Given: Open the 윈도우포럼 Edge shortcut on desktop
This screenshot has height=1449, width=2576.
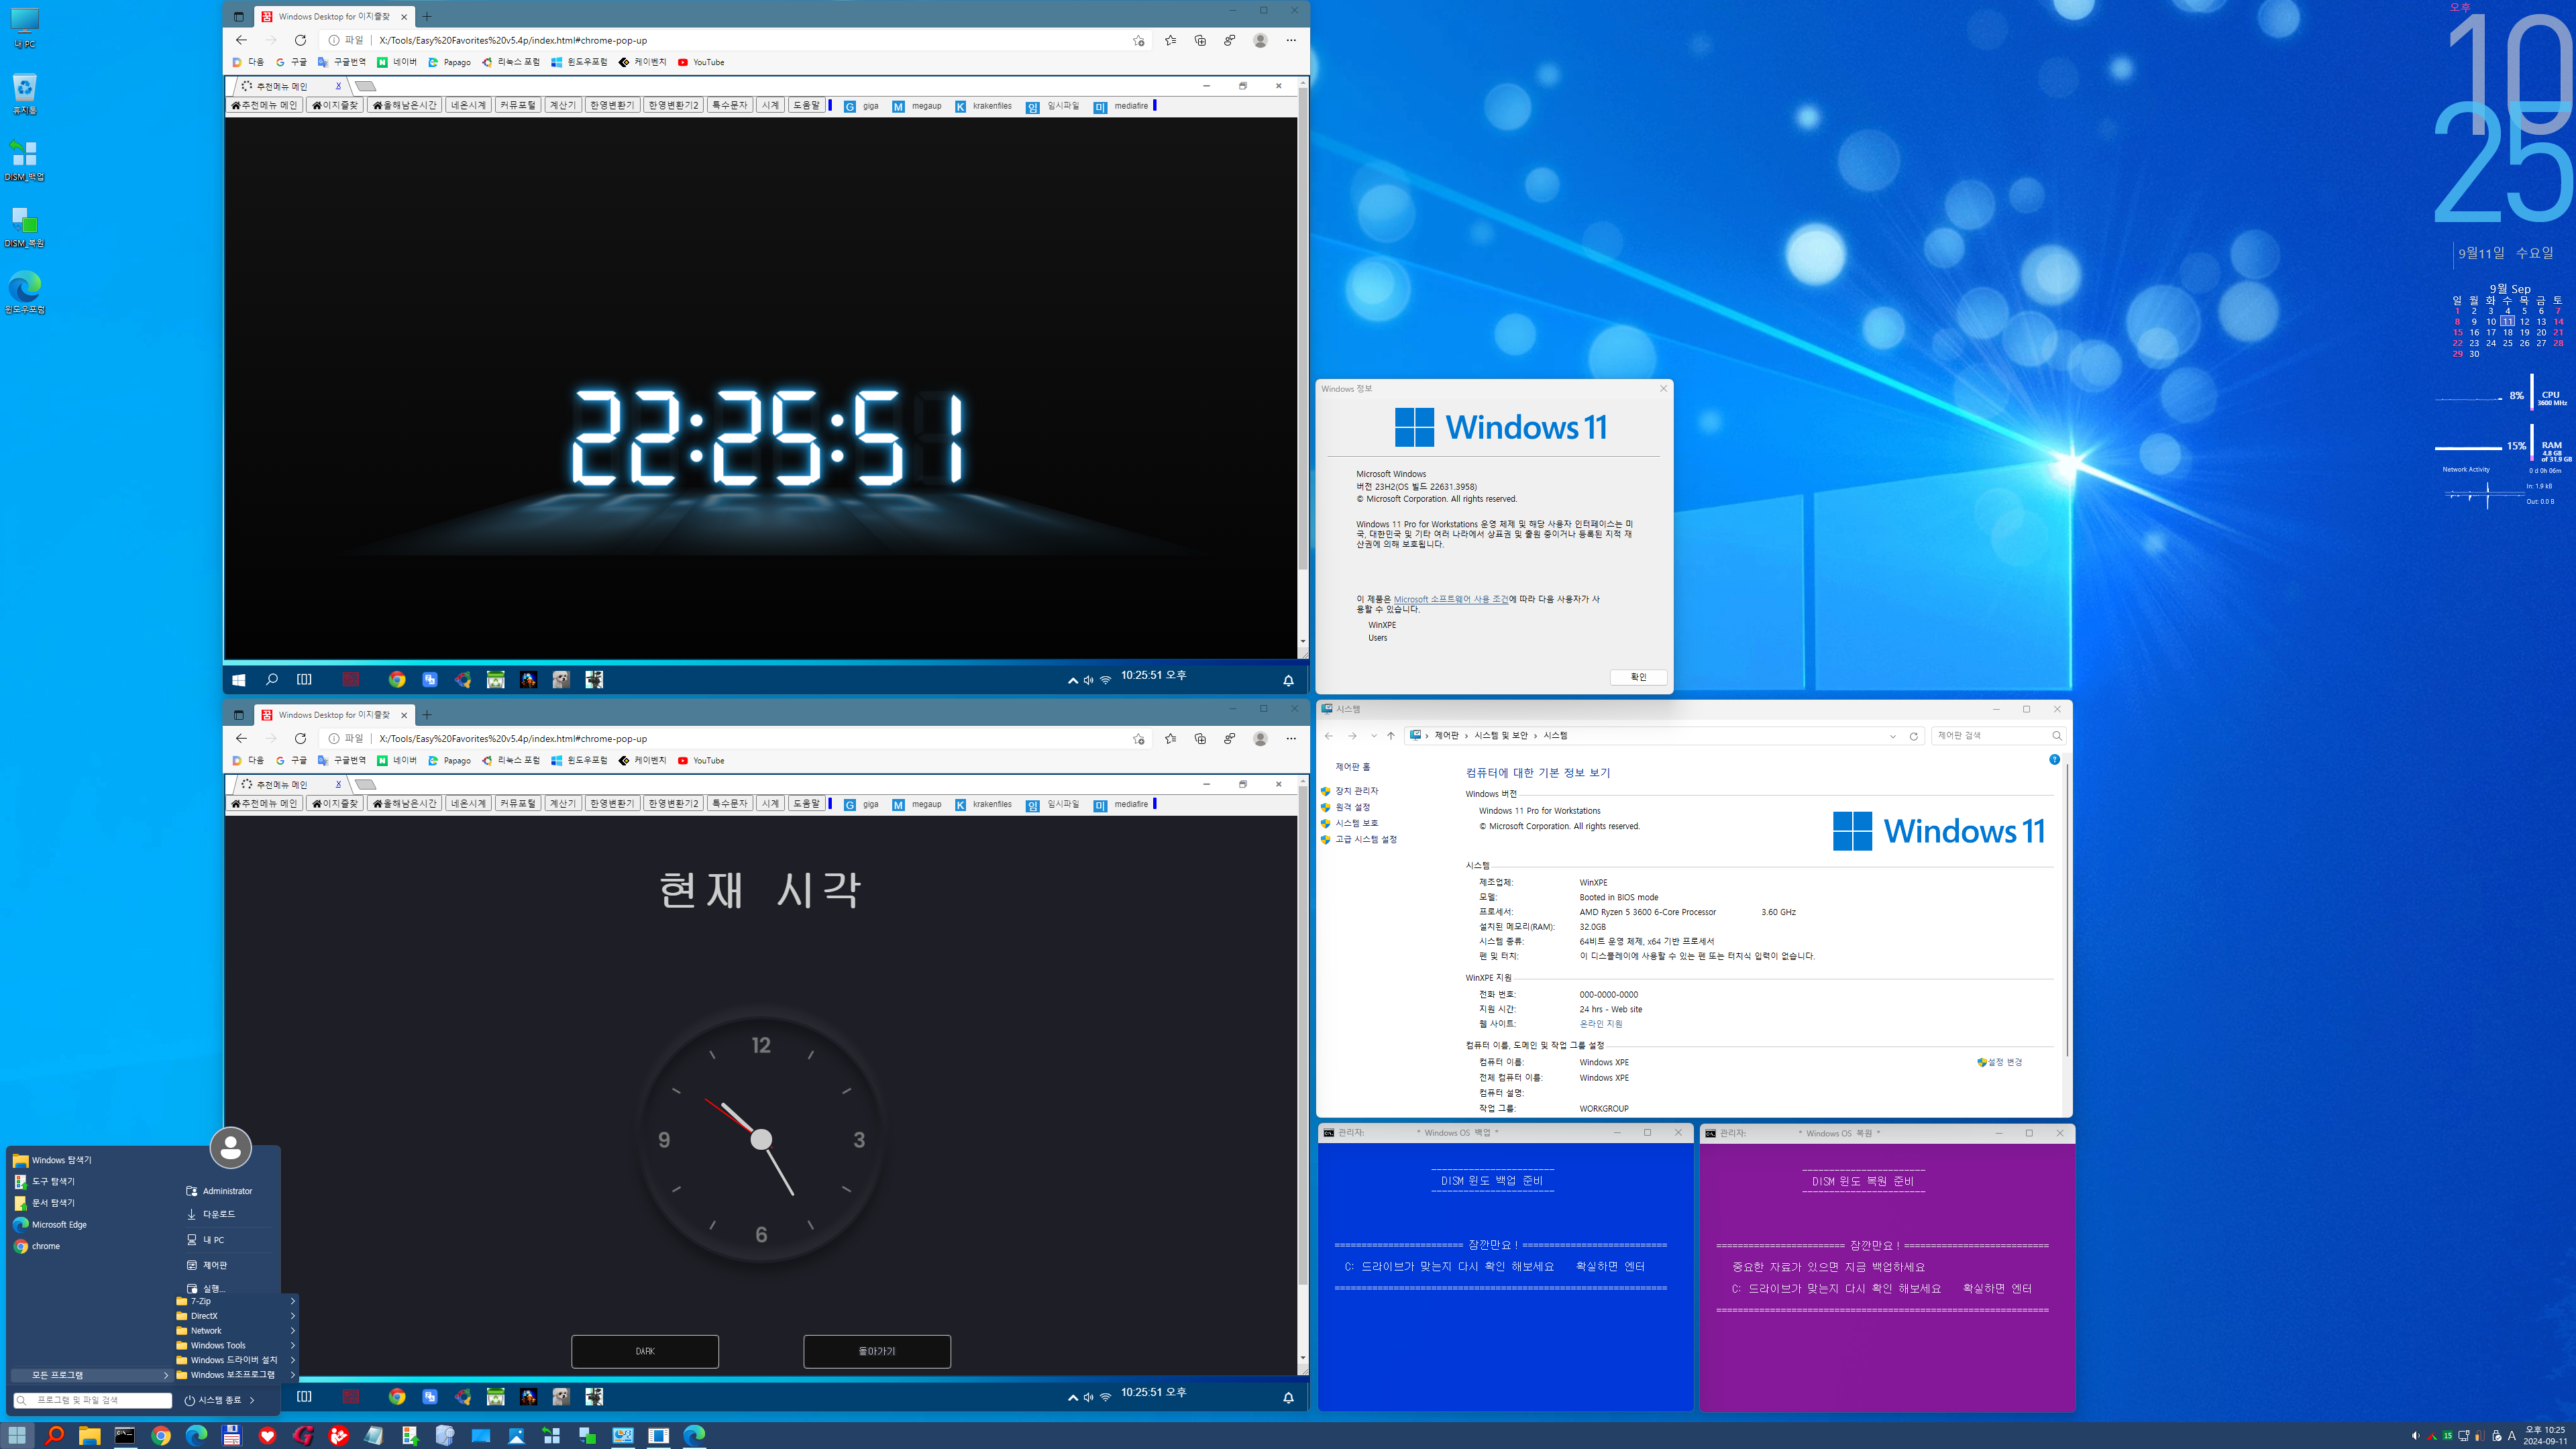Looking at the screenshot, I should pos(24,293).
